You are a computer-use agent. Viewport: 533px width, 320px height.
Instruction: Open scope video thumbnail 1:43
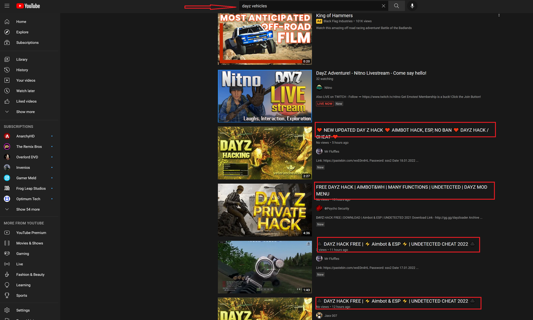pos(265,267)
